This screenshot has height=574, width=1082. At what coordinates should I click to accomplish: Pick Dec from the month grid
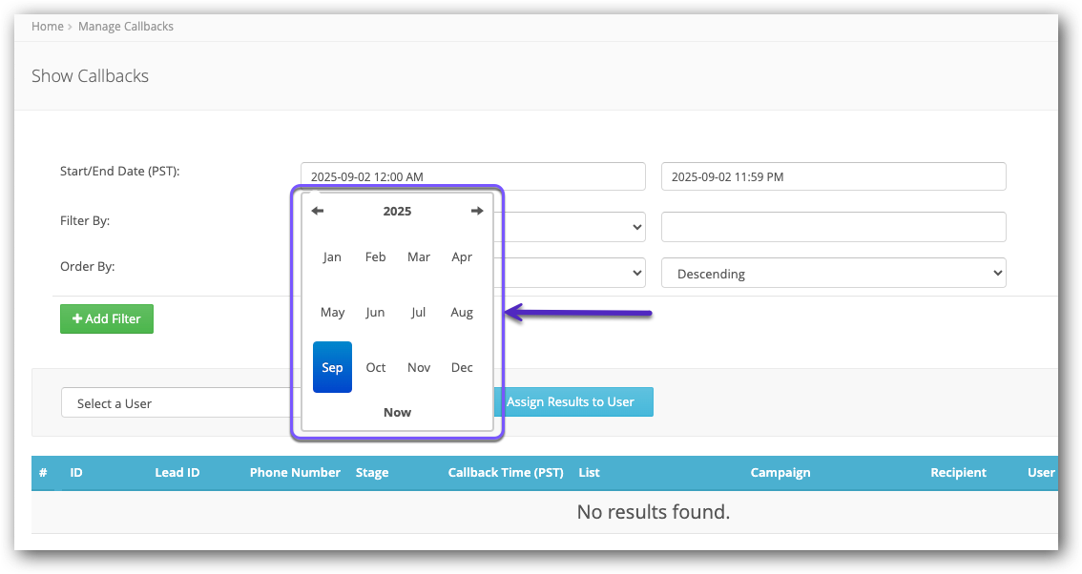tap(462, 368)
